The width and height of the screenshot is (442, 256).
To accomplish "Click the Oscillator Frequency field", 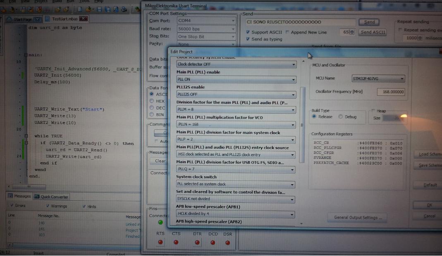I will point(391,92).
